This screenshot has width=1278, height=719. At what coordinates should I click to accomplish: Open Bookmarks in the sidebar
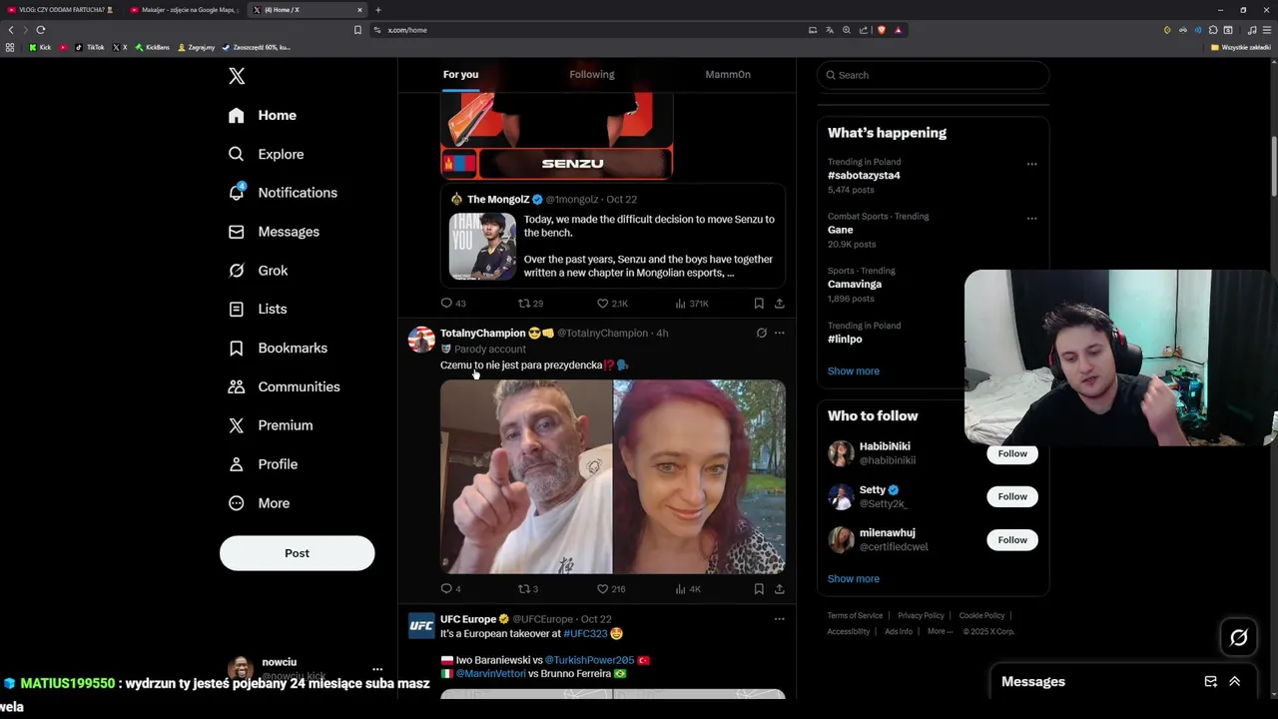point(279,348)
